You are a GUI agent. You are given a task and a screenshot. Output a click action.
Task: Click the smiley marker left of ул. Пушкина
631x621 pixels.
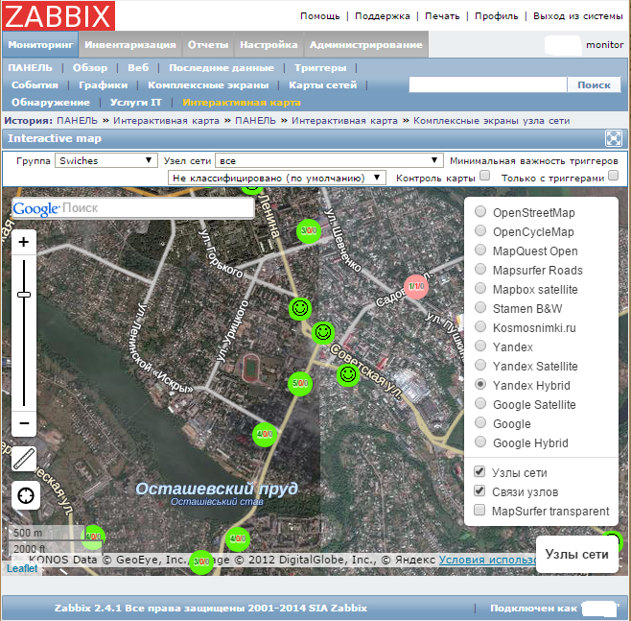(323, 333)
